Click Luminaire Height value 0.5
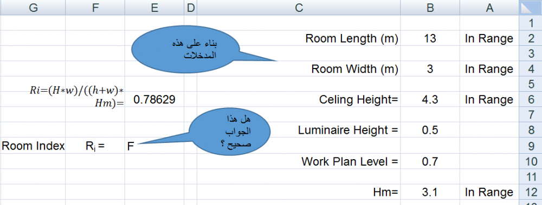 click(430, 131)
